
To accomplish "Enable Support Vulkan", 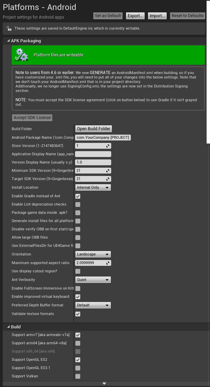I will (x=77, y=376).
